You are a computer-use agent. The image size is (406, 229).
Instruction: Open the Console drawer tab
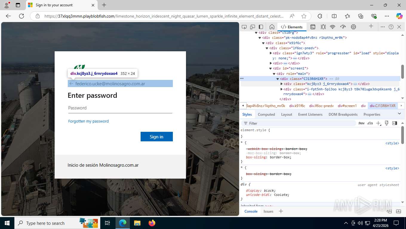coord(251,211)
